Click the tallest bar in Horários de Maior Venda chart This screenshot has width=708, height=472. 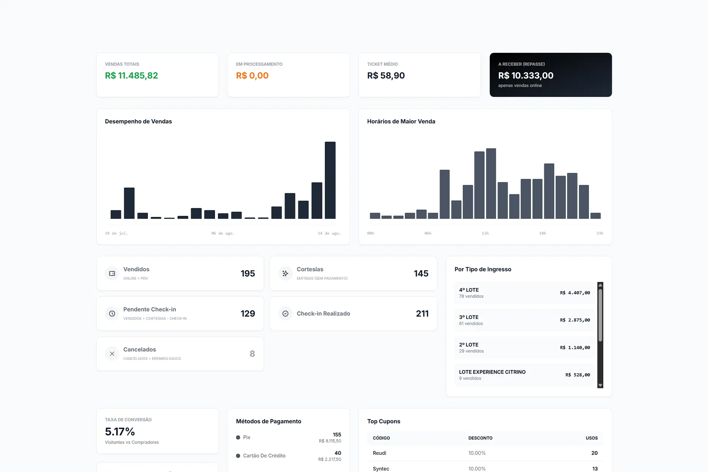tap(491, 184)
